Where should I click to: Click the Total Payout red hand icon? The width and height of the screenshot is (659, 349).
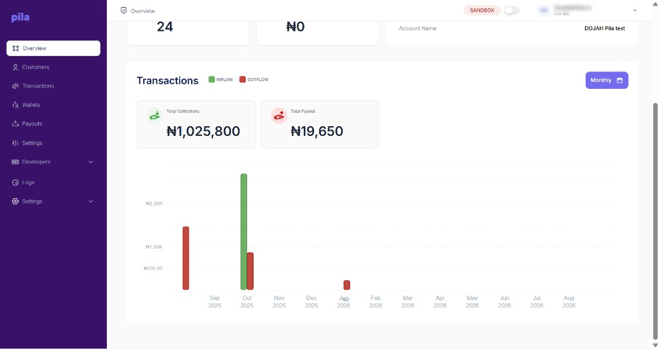tap(279, 116)
